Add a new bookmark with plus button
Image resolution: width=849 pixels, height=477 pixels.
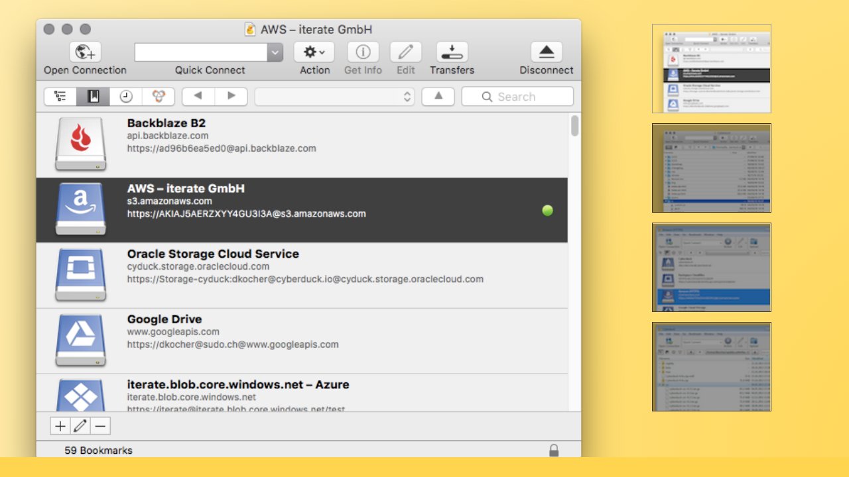(60, 426)
